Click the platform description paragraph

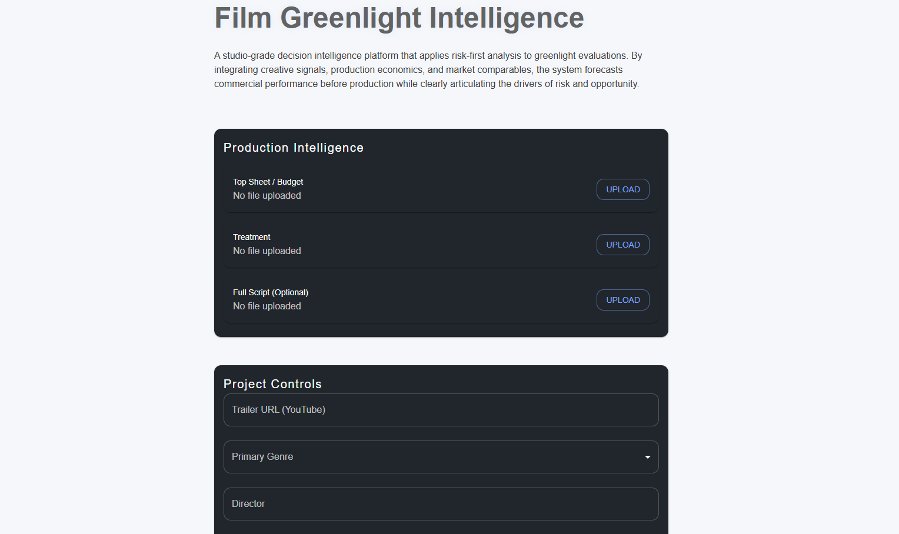(x=428, y=70)
